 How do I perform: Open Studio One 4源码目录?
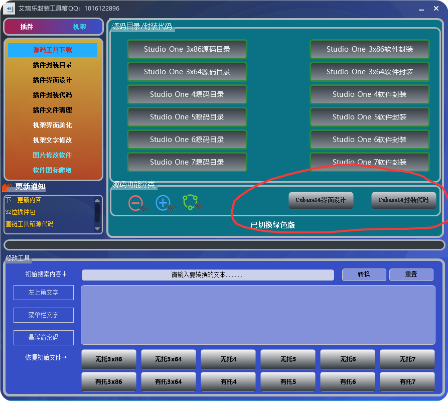[187, 94]
